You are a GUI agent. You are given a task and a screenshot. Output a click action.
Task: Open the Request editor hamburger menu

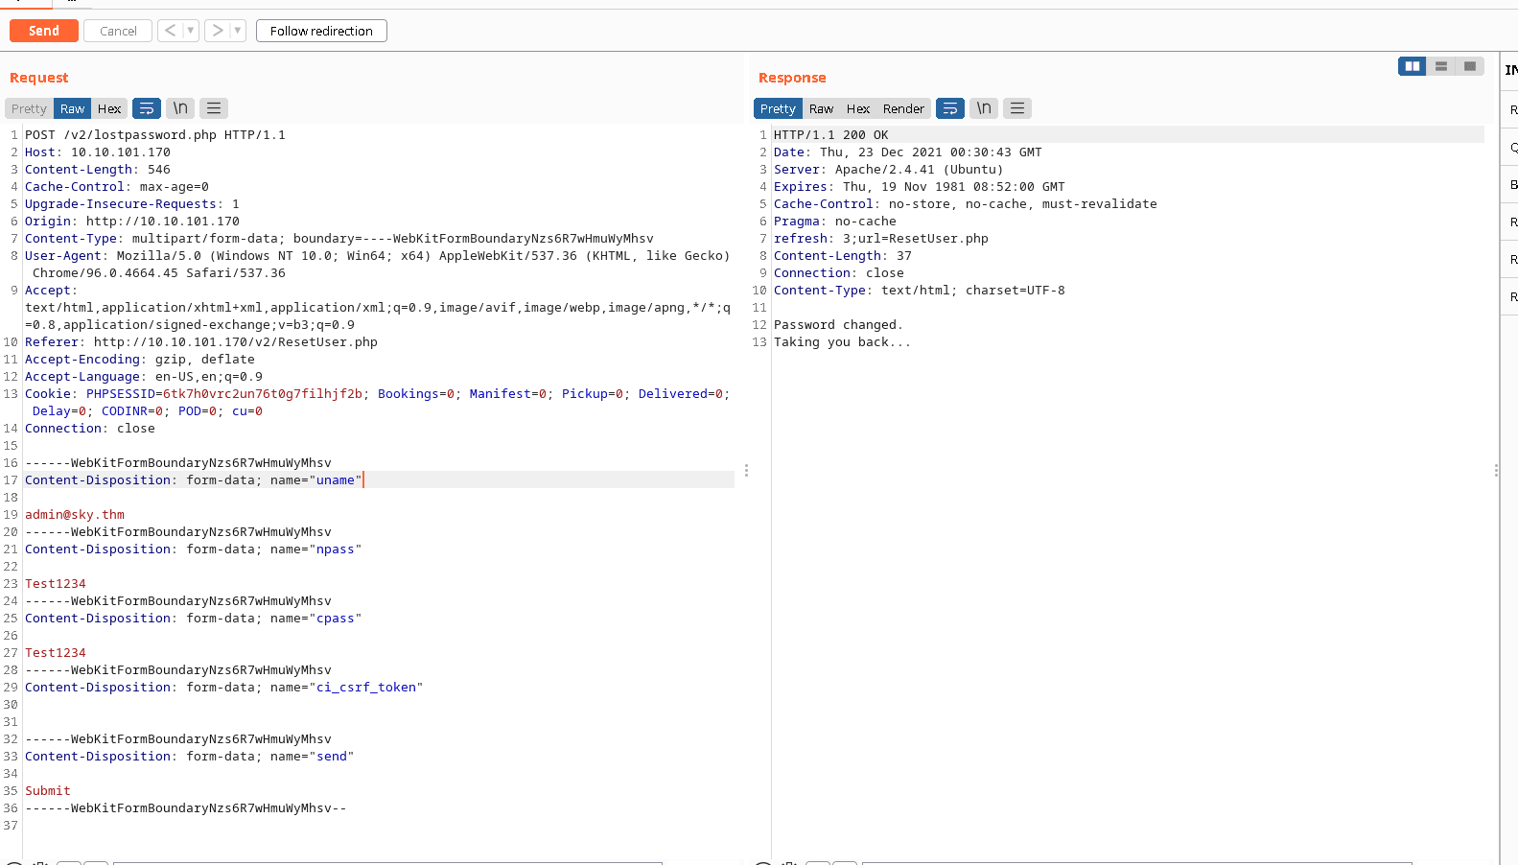[214, 108]
